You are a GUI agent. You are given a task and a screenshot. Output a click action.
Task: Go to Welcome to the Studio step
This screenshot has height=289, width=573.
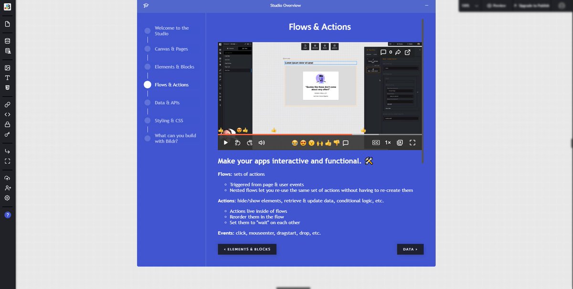click(172, 31)
